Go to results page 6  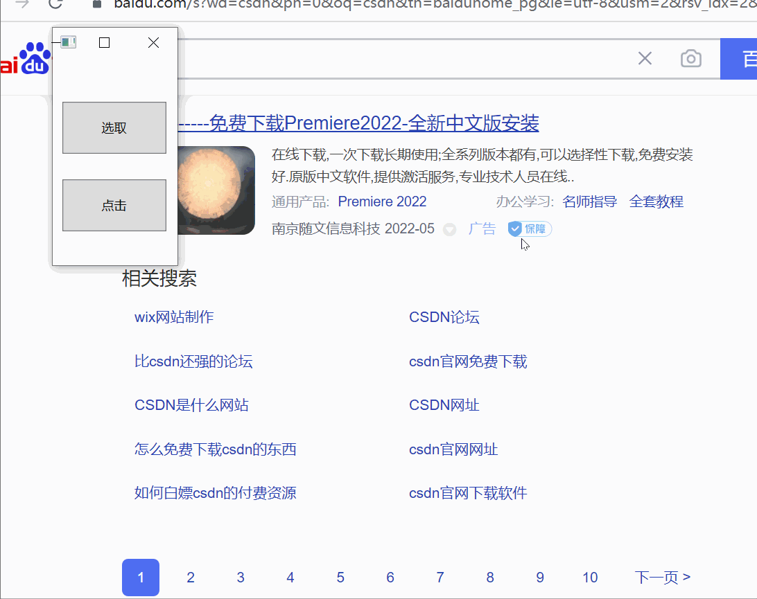tap(390, 578)
